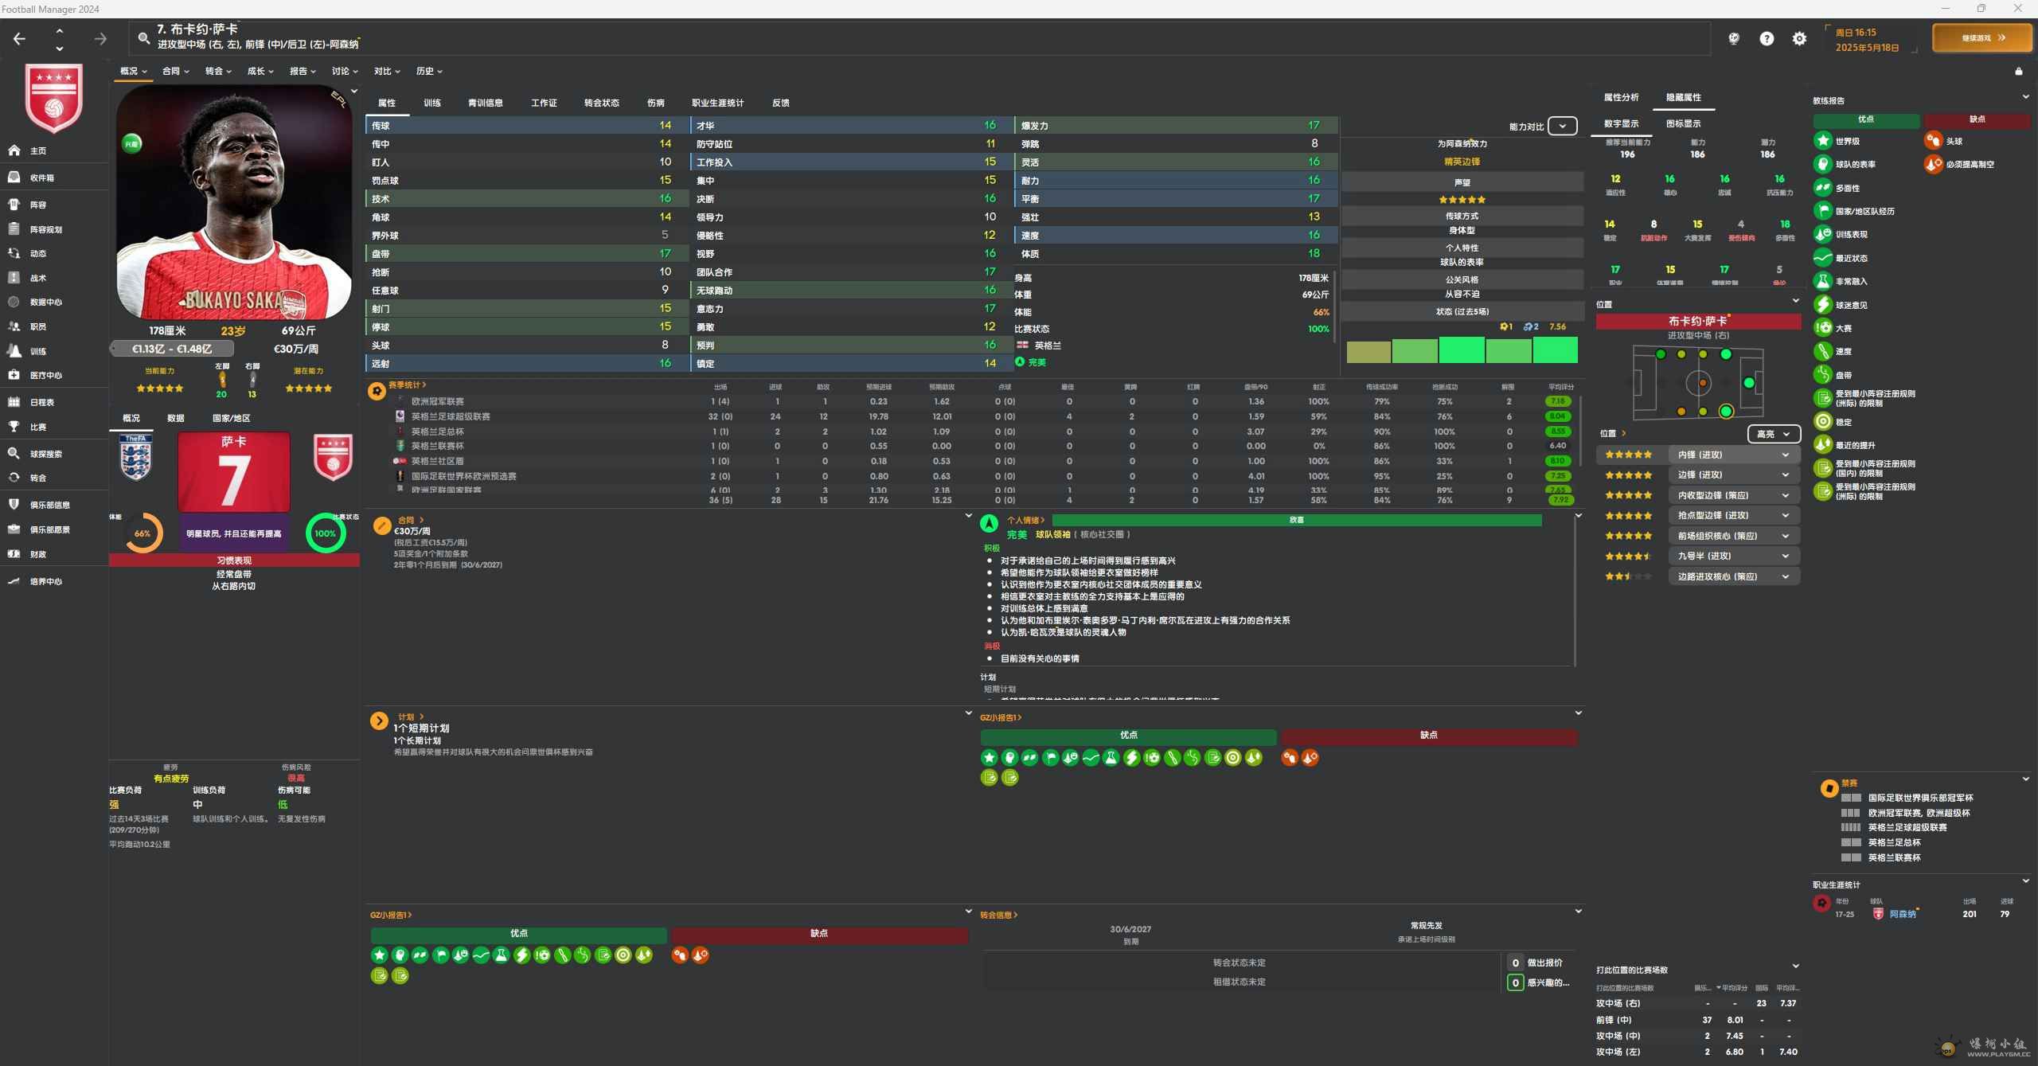Click the globe icon beside help
2038x1066 pixels.
tap(1734, 38)
